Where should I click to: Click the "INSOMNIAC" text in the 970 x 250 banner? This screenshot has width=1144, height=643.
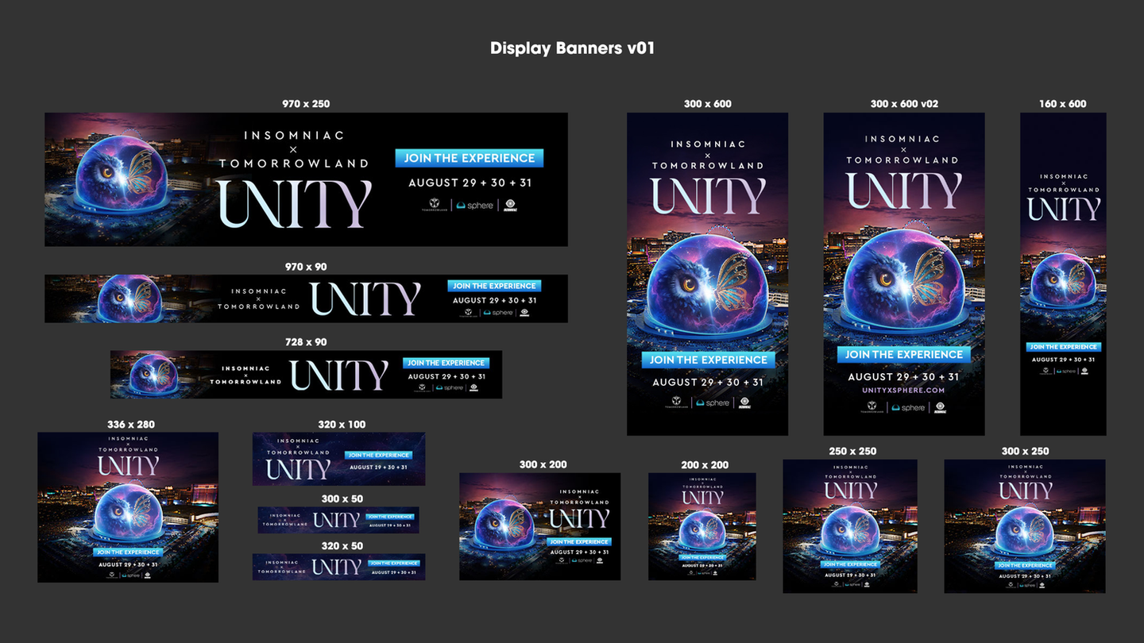(x=294, y=136)
